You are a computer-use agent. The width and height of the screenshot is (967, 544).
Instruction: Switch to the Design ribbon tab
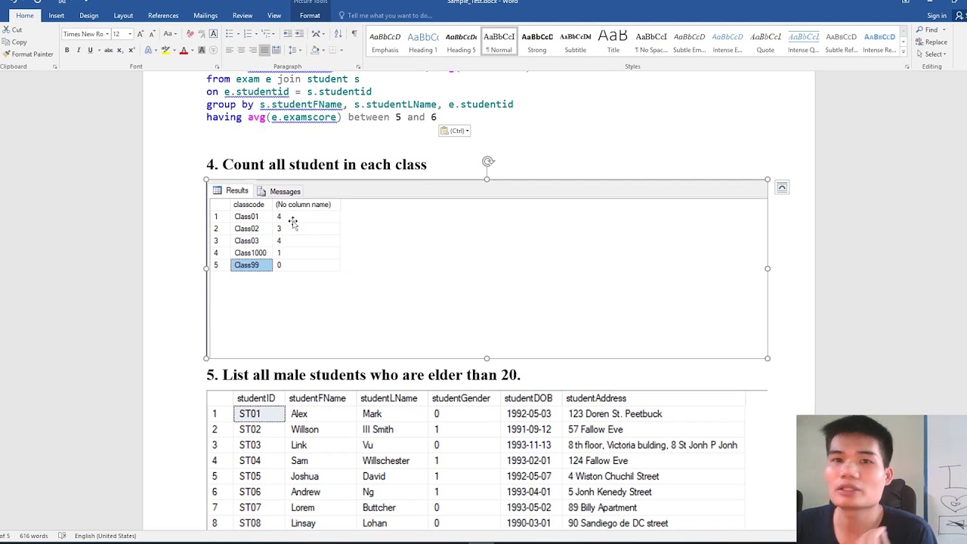(x=89, y=15)
